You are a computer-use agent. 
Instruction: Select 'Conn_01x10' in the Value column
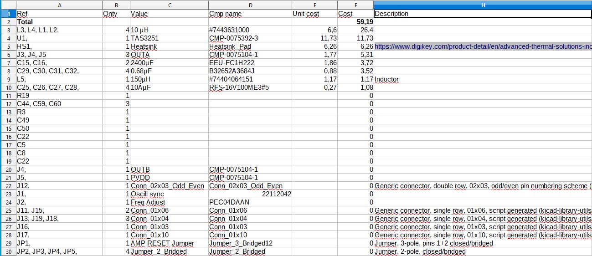click(x=169, y=235)
